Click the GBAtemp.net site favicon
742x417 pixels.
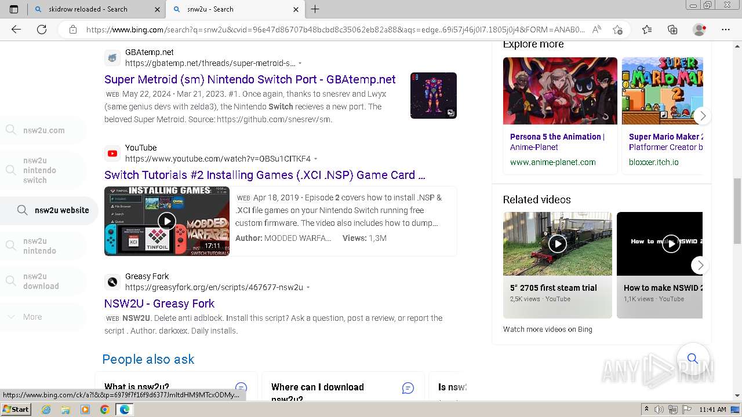tap(112, 58)
